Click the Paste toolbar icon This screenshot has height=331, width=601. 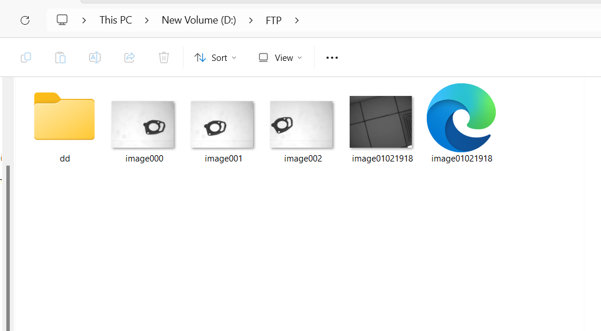pyautogui.click(x=60, y=58)
